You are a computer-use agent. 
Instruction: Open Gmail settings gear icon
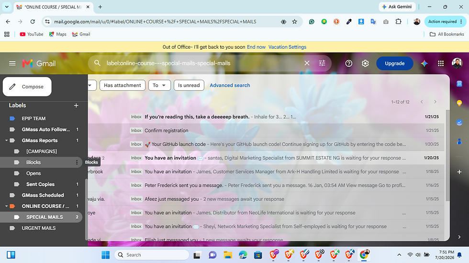[x=365, y=63]
